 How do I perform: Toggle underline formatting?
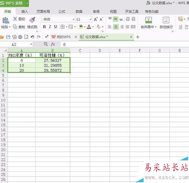tap(56, 27)
